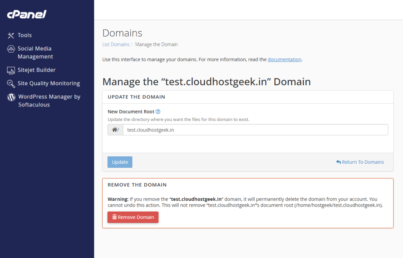This screenshot has height=258, width=403.
Task: Select the Site Quality Monitoring magnifier icon
Action: 11,83
